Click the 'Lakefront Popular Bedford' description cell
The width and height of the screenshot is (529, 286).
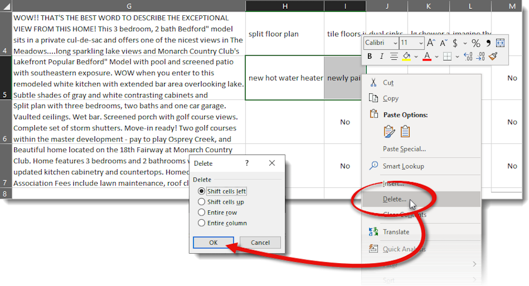[129, 78]
